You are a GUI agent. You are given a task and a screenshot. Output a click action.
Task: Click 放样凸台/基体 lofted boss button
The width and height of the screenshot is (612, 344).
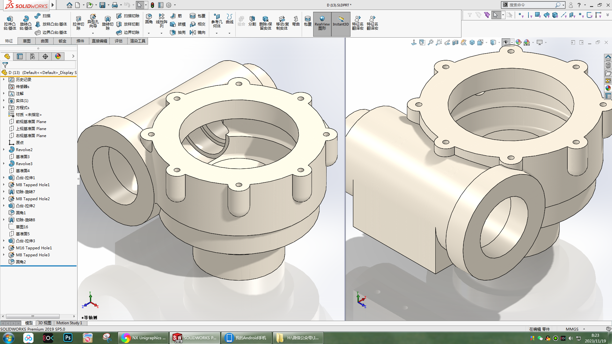pyautogui.click(x=51, y=24)
